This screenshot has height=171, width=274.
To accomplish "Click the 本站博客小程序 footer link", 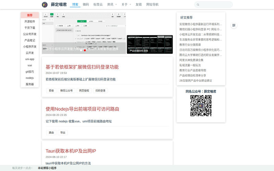I will (x=47, y=168).
